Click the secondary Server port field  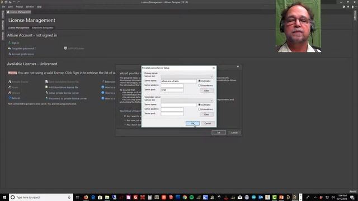172,114
